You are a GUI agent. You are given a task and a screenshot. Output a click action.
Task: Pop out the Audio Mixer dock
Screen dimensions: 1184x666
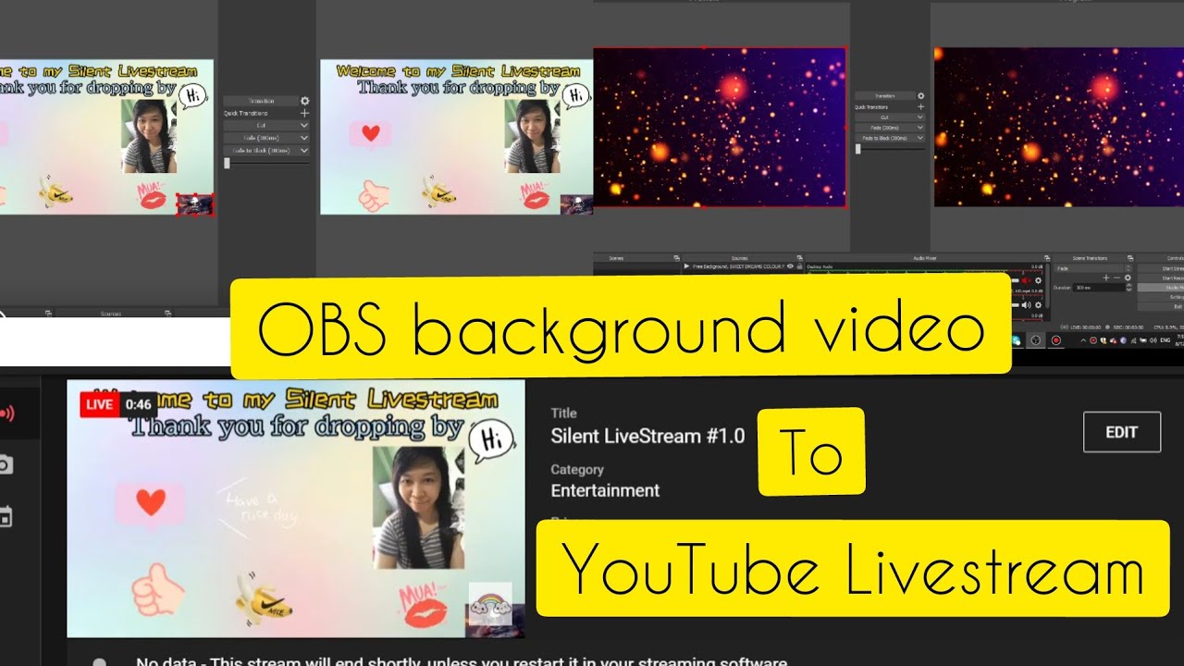coord(1046,258)
